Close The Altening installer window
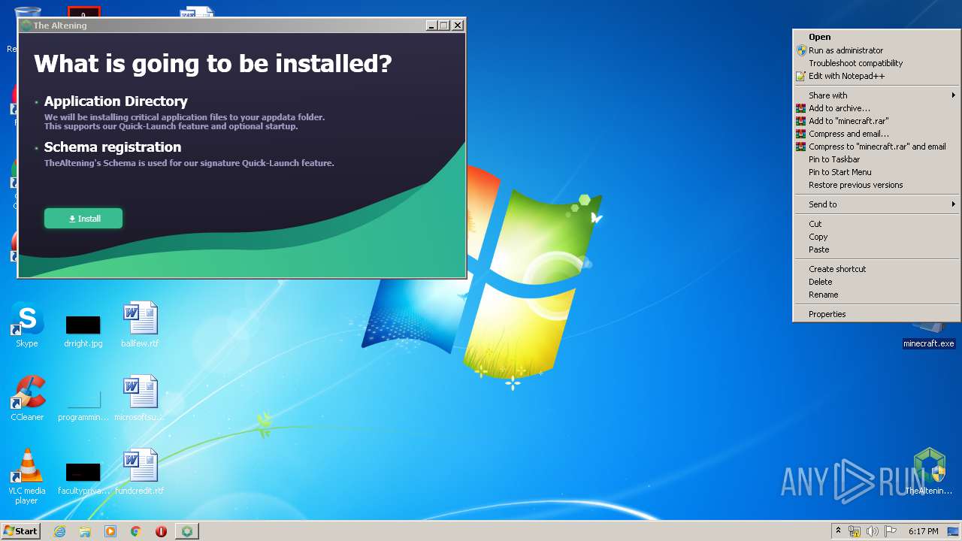962x541 pixels. [x=458, y=26]
